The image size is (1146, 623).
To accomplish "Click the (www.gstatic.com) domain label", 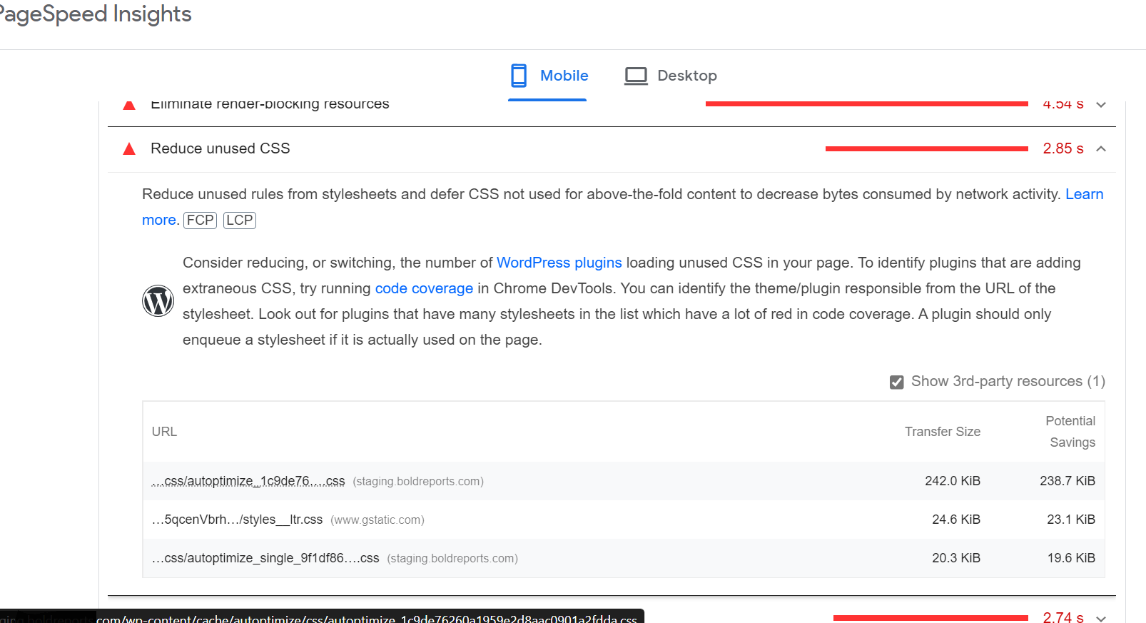I will click(377, 520).
